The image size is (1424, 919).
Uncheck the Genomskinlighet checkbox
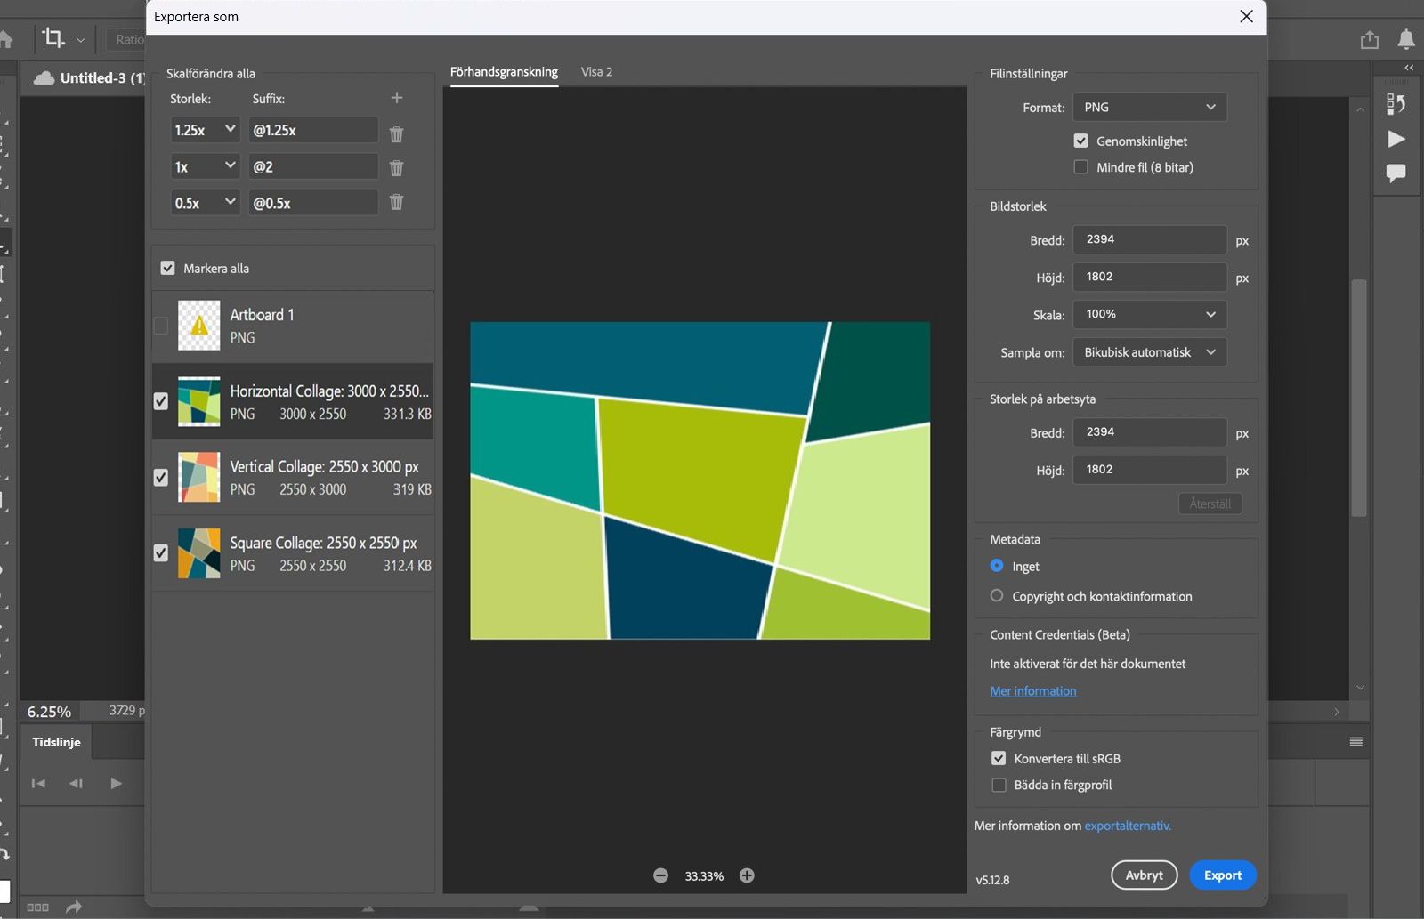[1080, 141]
